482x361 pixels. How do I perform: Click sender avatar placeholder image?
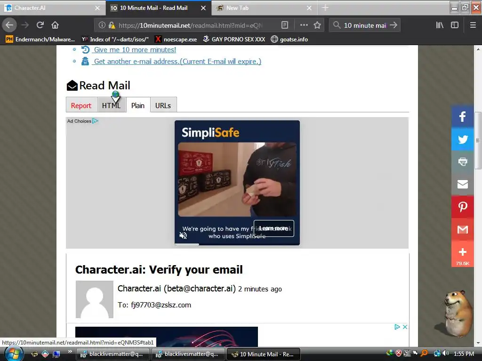click(x=94, y=299)
